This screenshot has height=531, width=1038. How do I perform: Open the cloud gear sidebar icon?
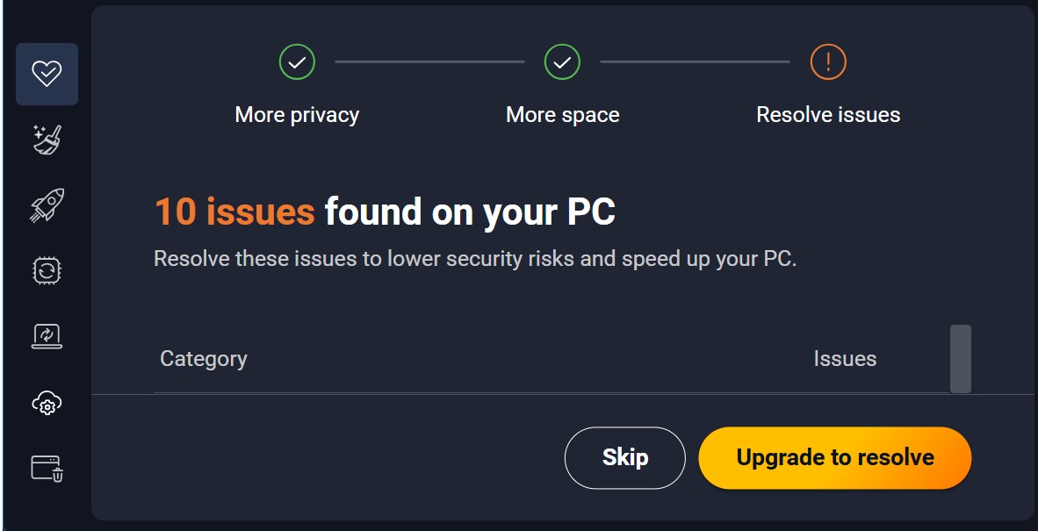[x=47, y=403]
